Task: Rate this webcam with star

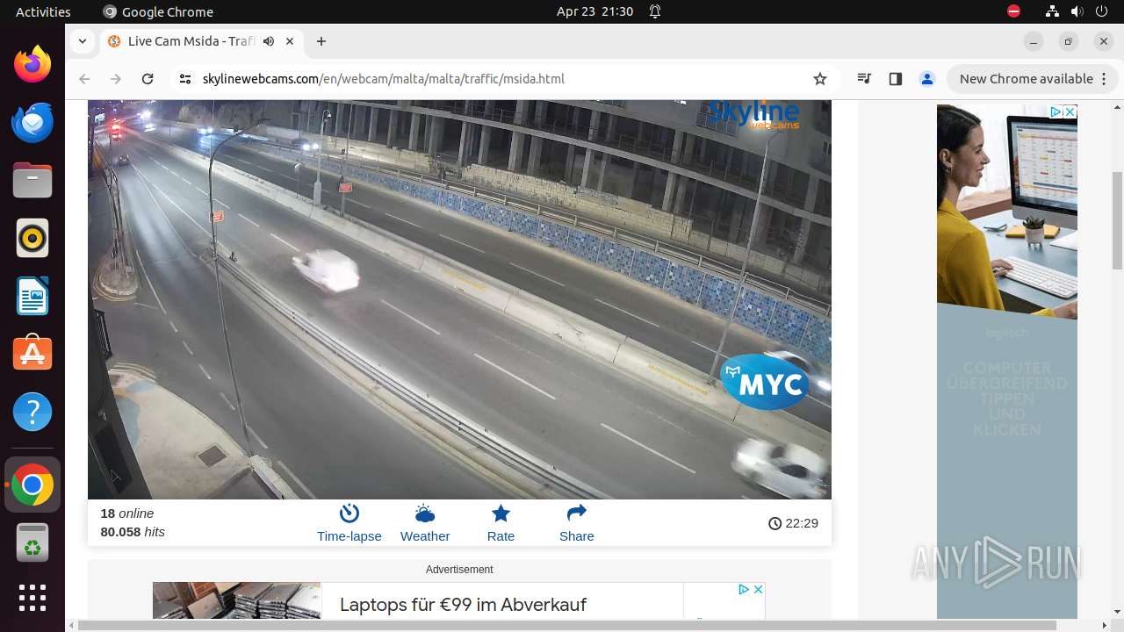Action: click(501, 524)
